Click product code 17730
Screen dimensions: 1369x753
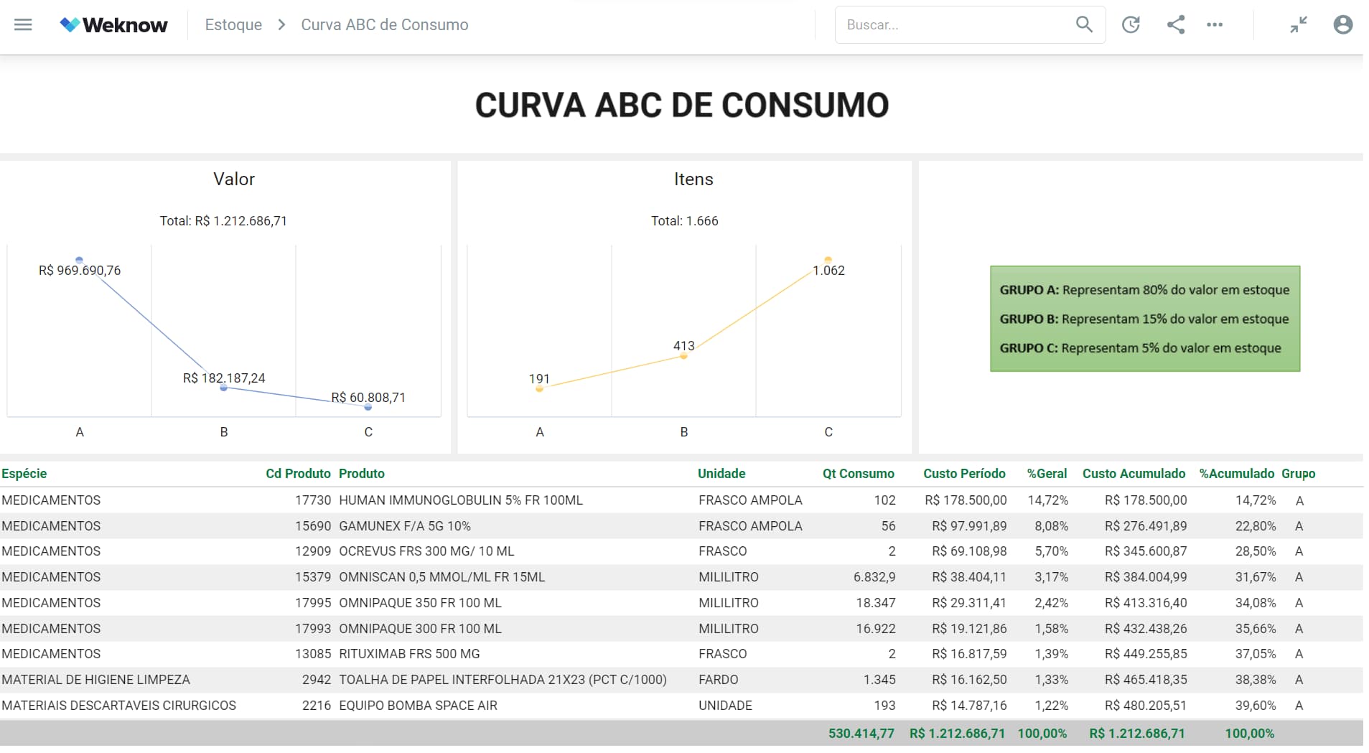313,500
